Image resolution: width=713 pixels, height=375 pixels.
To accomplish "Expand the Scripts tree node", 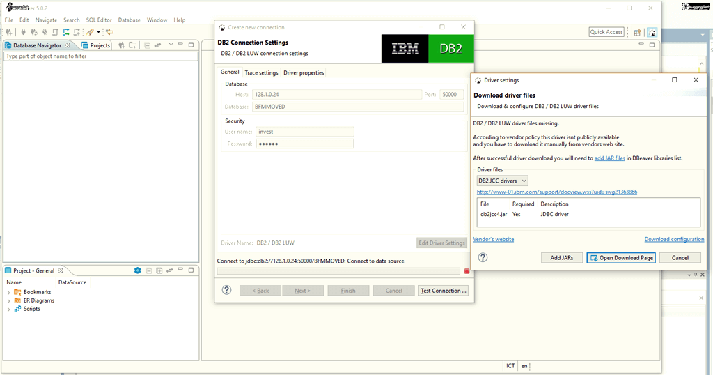I will [8, 309].
